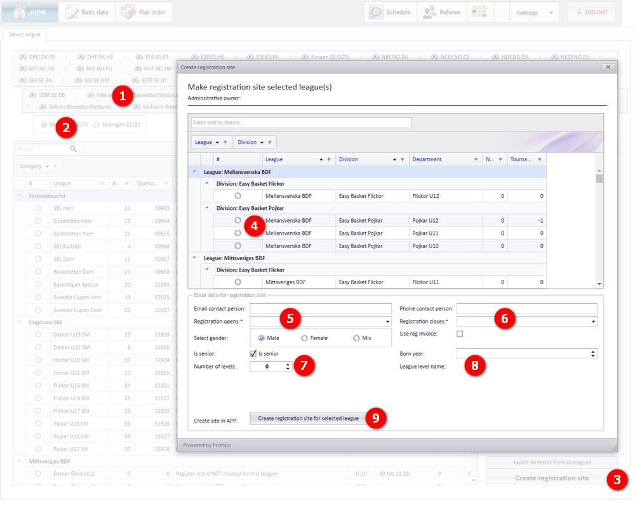Screen dimensions: 635x505
Task: Click binoculars icon for NCBF.NO.CB
Action: point(434,57)
